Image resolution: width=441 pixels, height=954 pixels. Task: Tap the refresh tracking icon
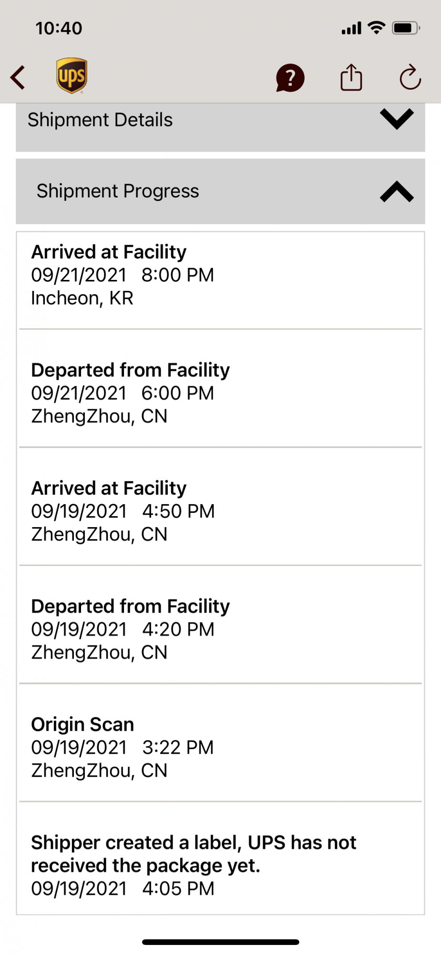[x=410, y=77]
